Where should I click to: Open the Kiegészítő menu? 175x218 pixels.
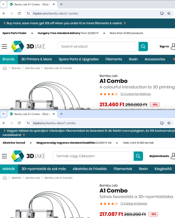[163, 169]
